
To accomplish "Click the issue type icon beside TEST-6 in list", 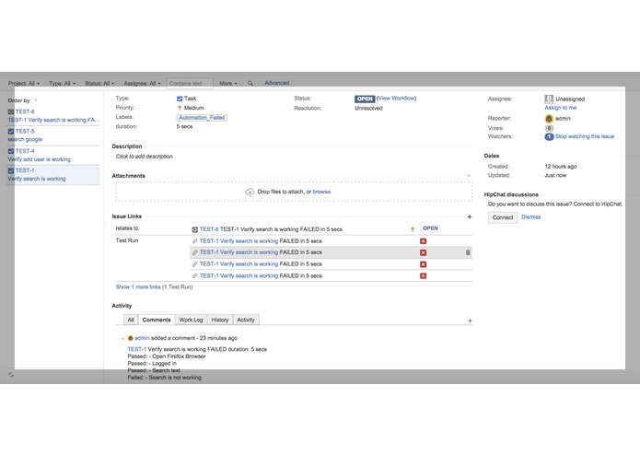I will 11,111.
